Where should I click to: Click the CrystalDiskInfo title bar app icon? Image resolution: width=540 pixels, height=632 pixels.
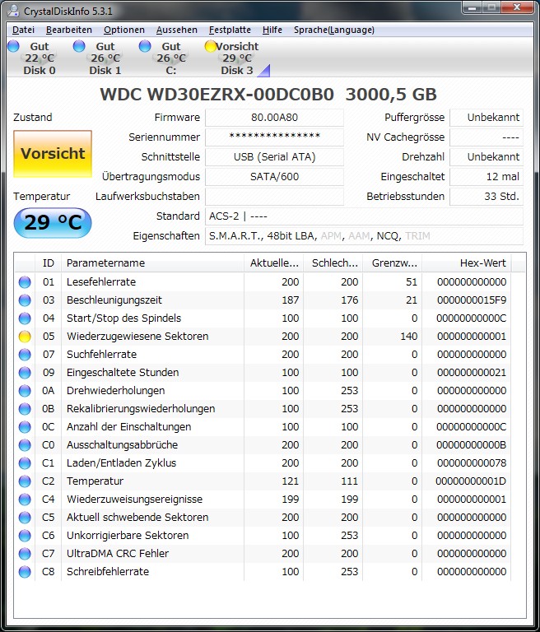pyautogui.click(x=13, y=10)
